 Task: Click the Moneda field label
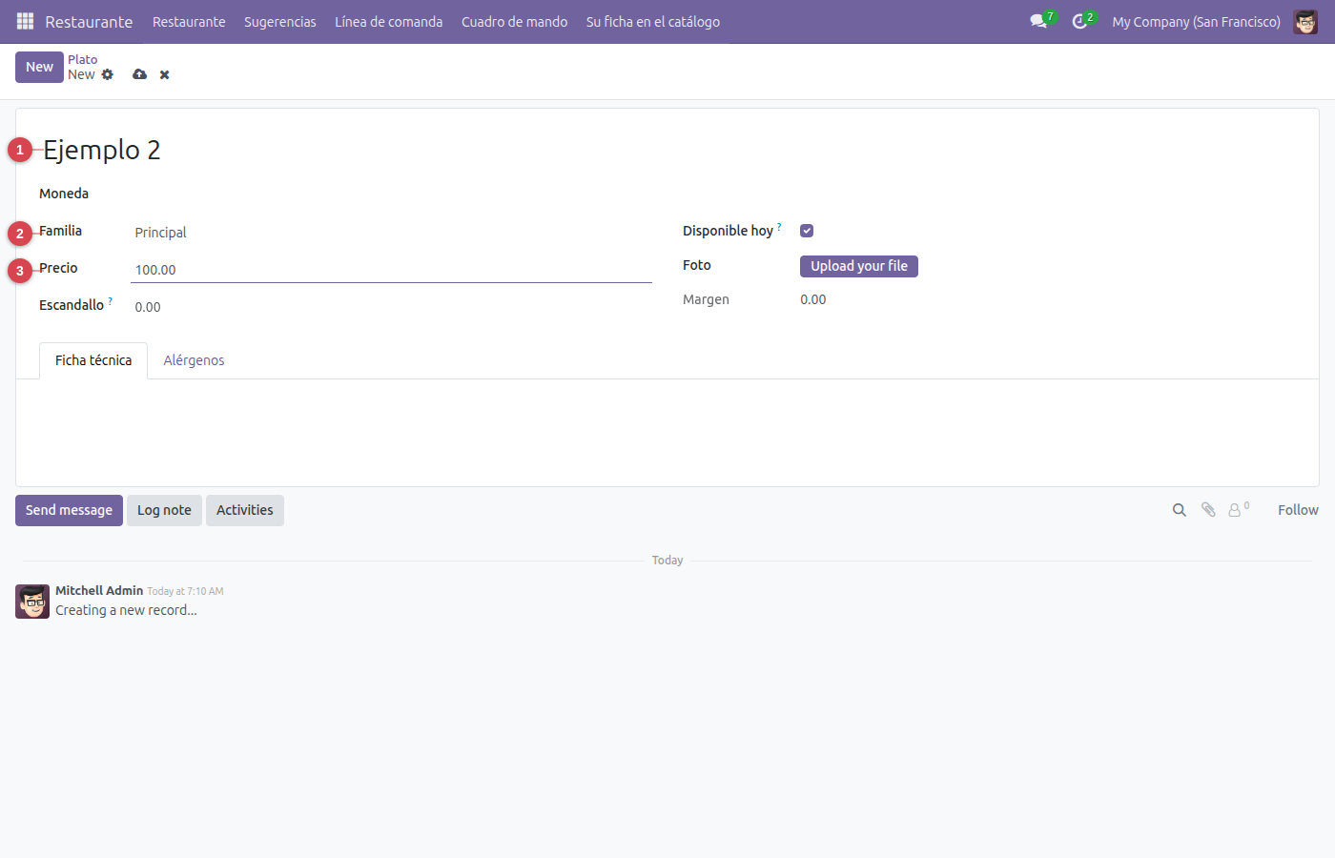64,194
